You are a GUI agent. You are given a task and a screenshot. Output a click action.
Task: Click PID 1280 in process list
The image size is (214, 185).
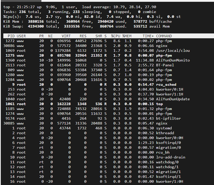(10, 75)
